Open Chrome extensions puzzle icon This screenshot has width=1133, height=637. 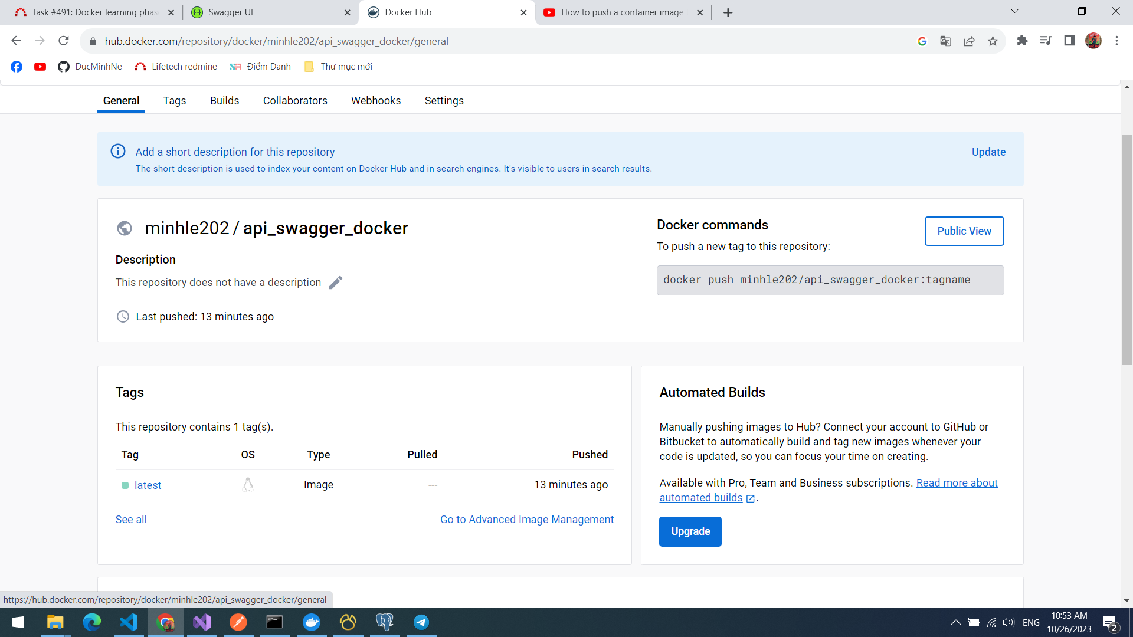[1022, 41]
